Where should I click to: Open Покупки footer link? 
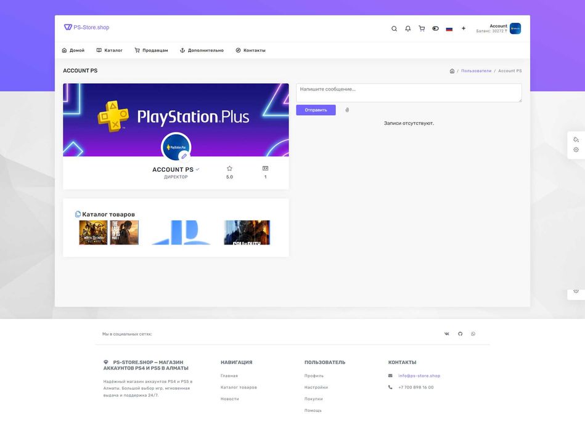point(313,399)
